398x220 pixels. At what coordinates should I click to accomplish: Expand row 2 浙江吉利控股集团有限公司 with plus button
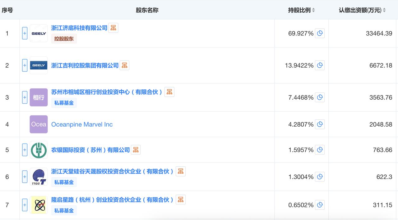pos(25,65)
